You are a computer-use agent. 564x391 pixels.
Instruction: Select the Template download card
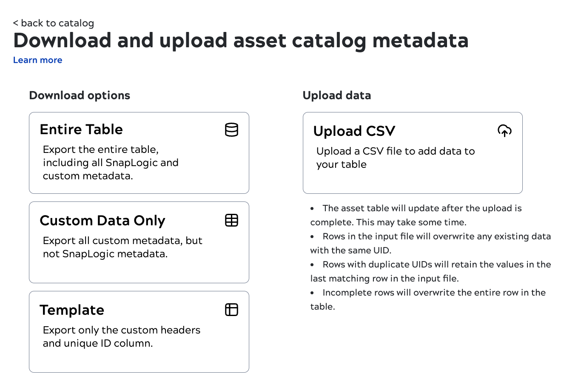point(139,331)
